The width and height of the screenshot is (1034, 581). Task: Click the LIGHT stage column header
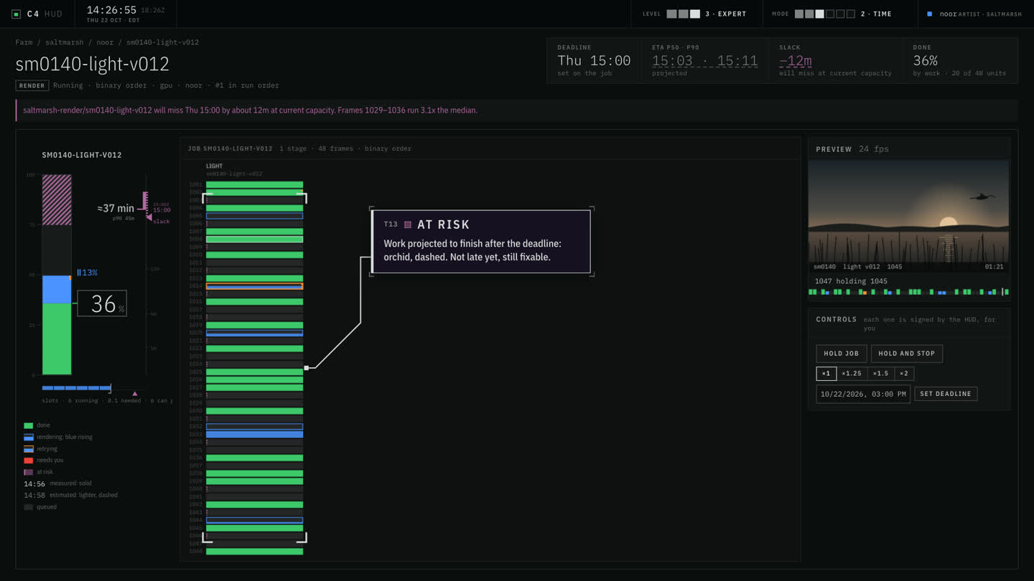[x=214, y=166]
